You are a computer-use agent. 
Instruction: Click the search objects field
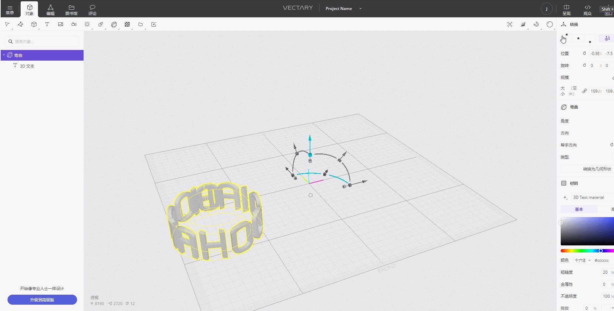(42, 41)
